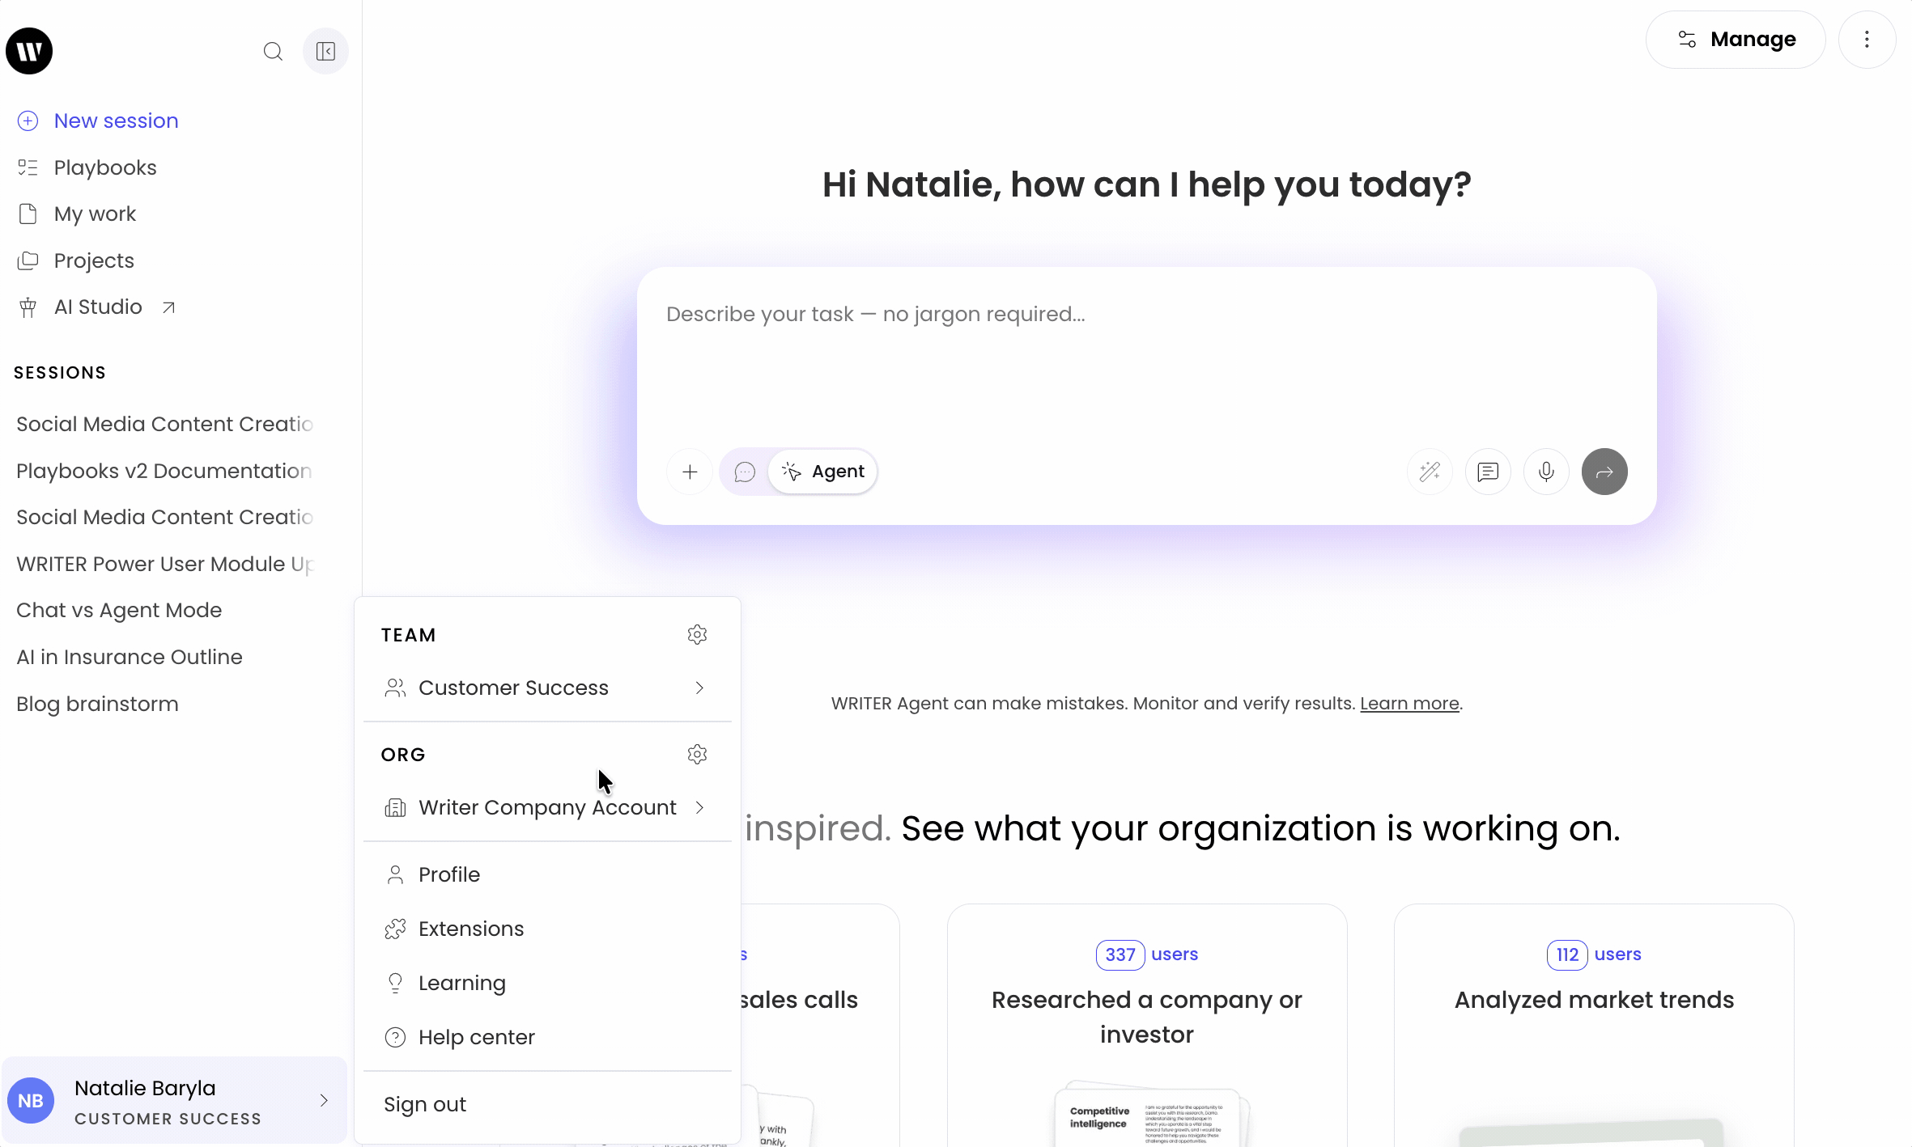1912x1147 pixels.
Task: Click the Manage button
Action: coord(1735,40)
